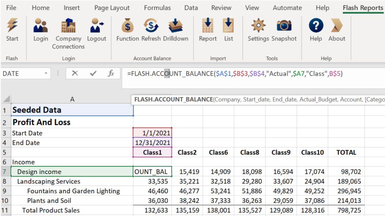Cancel the formula entry with X

75,74
